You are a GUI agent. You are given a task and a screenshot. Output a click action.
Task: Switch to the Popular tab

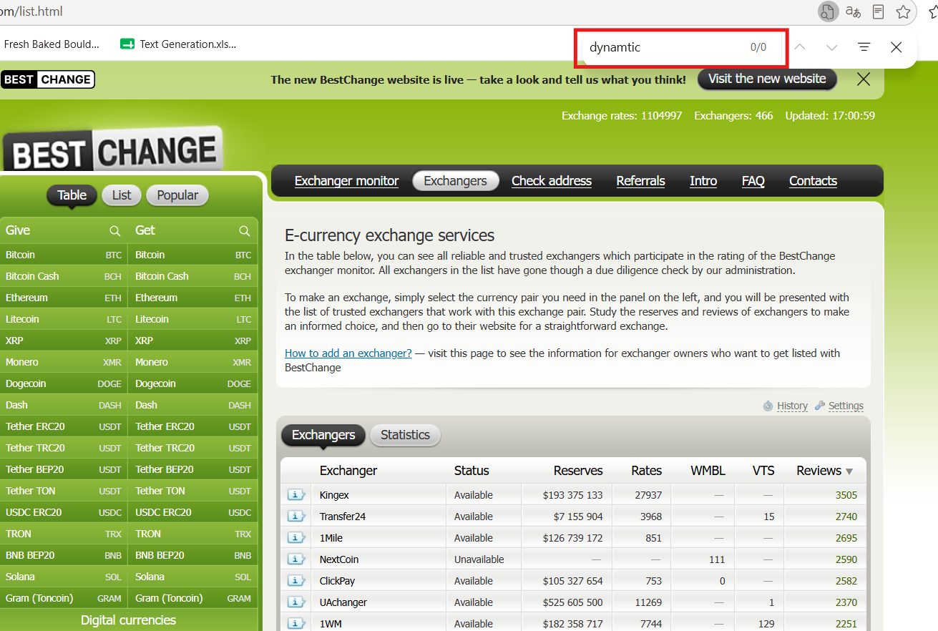point(177,195)
